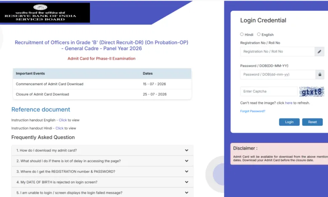Focus the Password / DOB input field

pyautogui.click(x=278, y=75)
